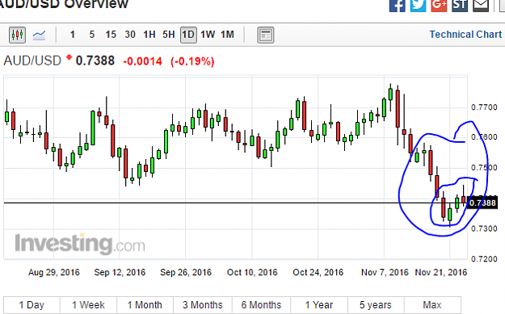Show the Max range
This screenshot has height=314, width=505.
click(x=432, y=304)
